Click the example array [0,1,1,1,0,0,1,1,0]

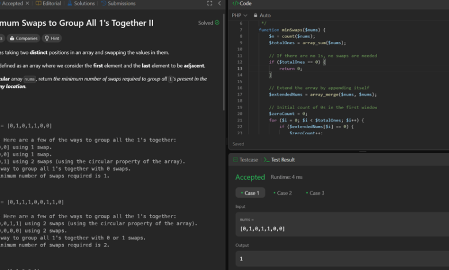pyautogui.click(x=36, y=202)
